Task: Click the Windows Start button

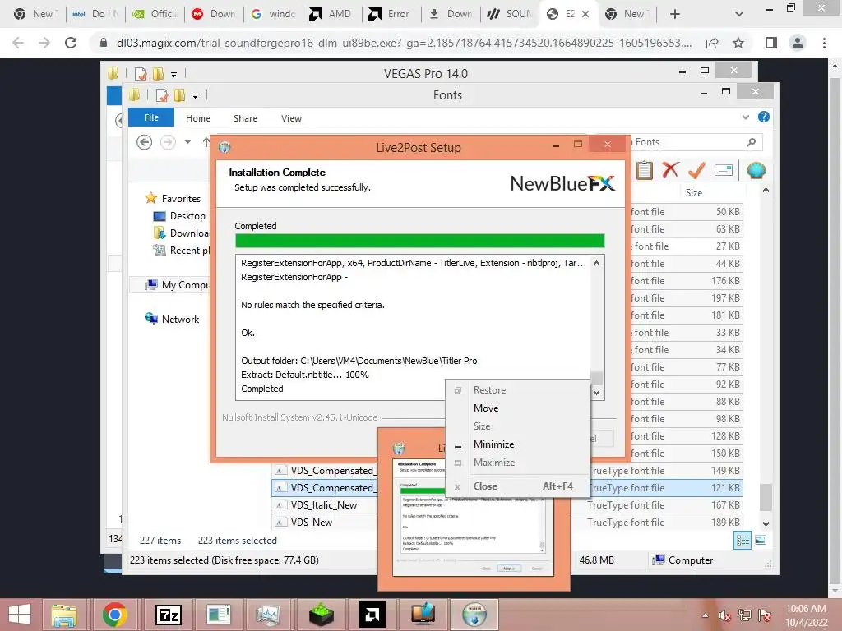Action: [20, 615]
